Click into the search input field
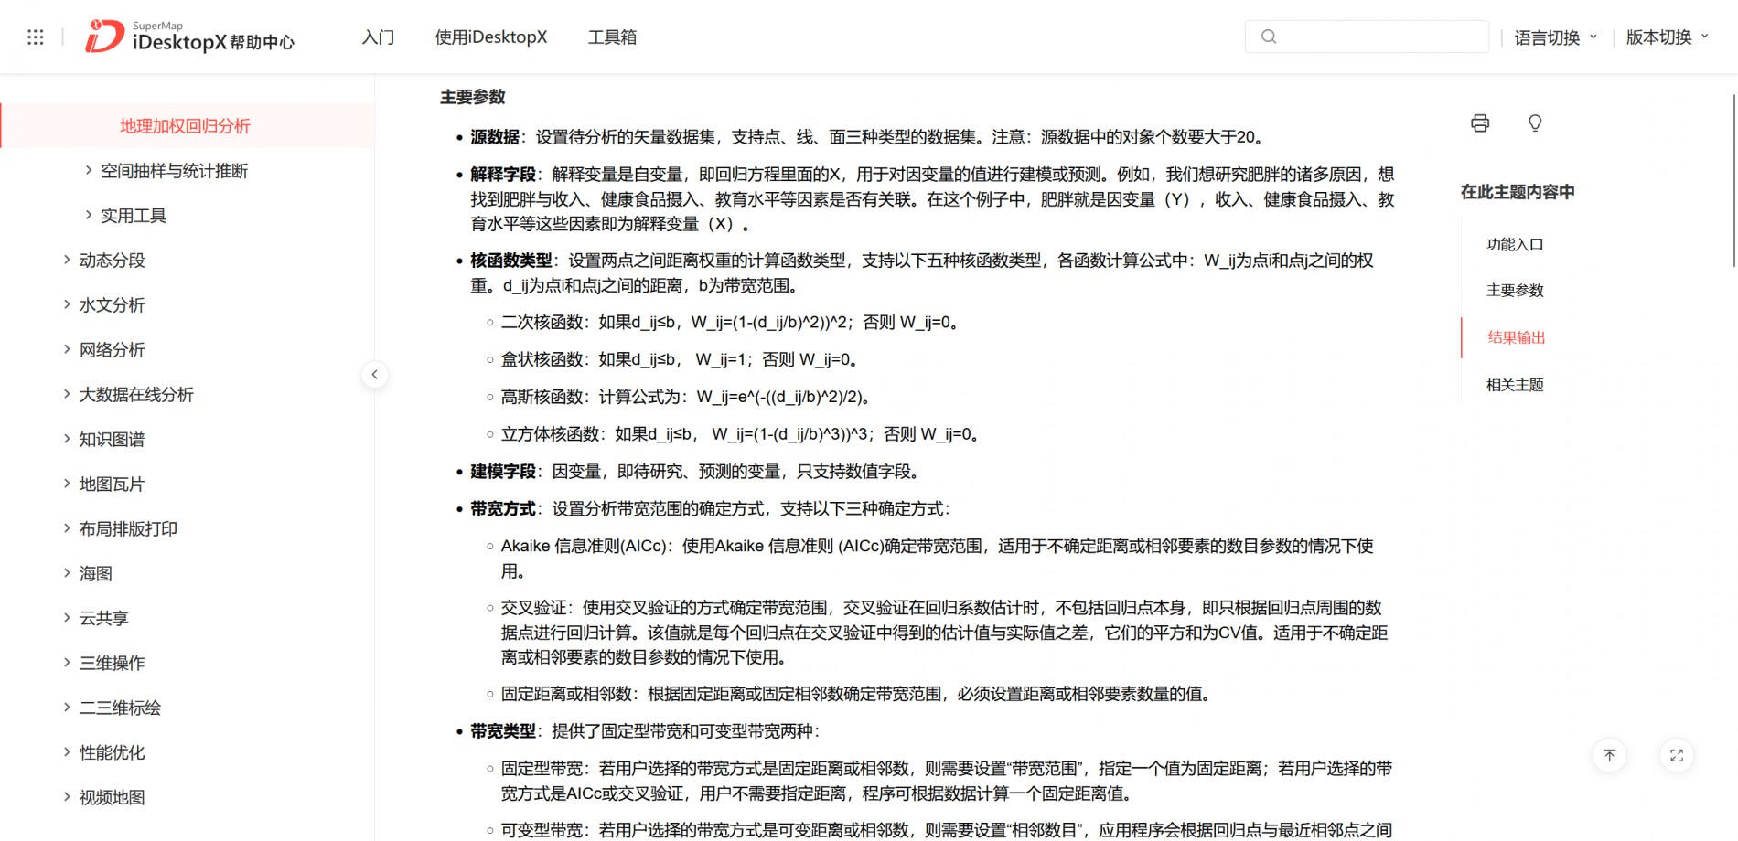This screenshot has width=1738, height=841. click(1367, 37)
